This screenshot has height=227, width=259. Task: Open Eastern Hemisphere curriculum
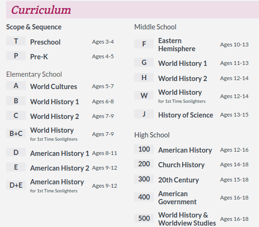pyautogui.click(x=177, y=45)
